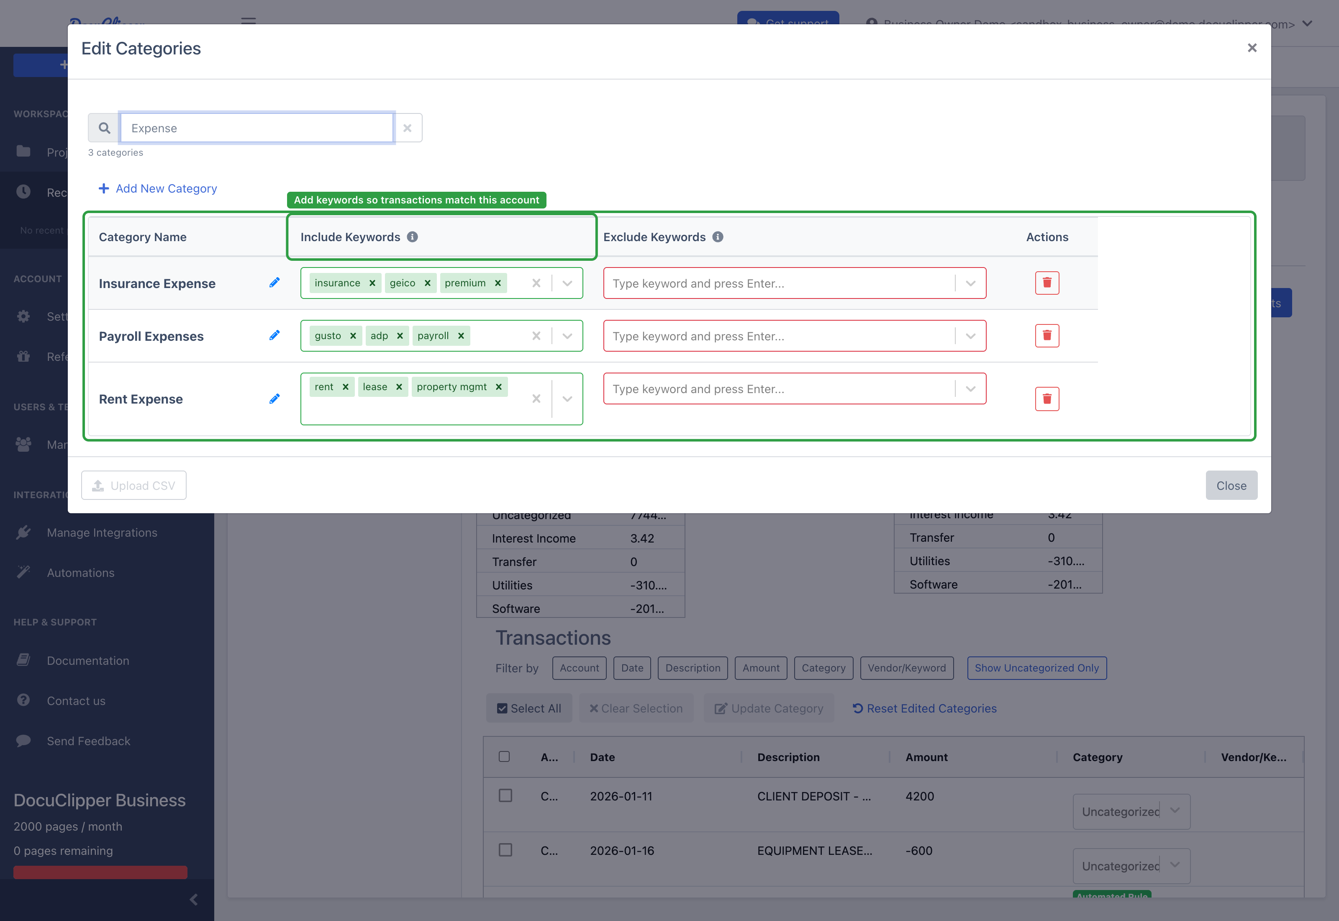The width and height of the screenshot is (1339, 921).
Task: Filter transactions by Category
Action: (823, 668)
